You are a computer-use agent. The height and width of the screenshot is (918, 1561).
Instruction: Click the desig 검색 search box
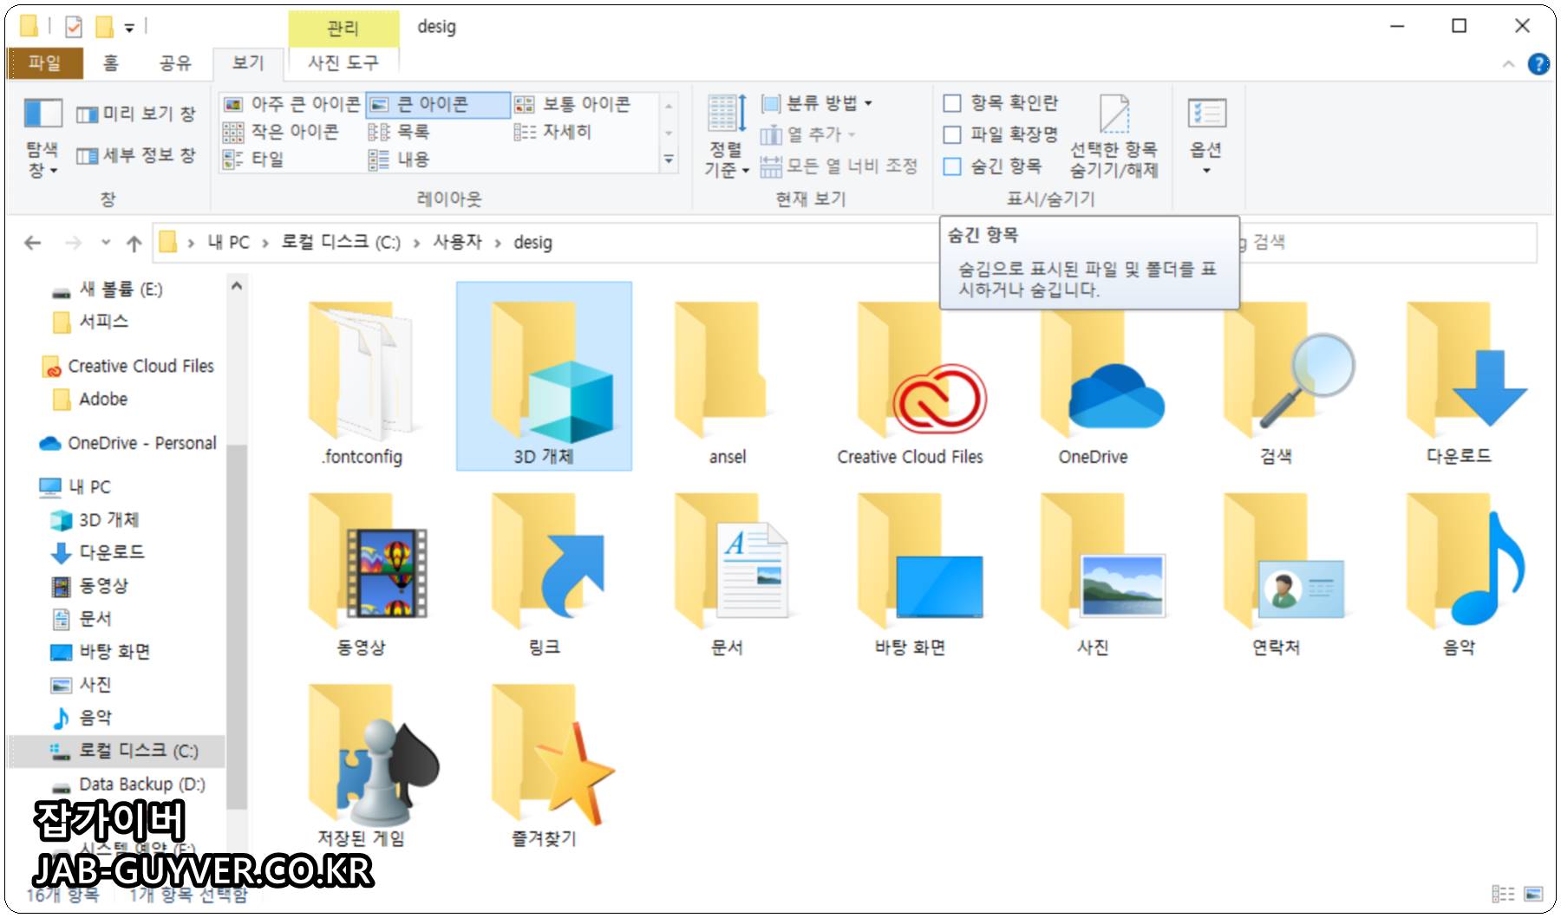(x=1388, y=243)
